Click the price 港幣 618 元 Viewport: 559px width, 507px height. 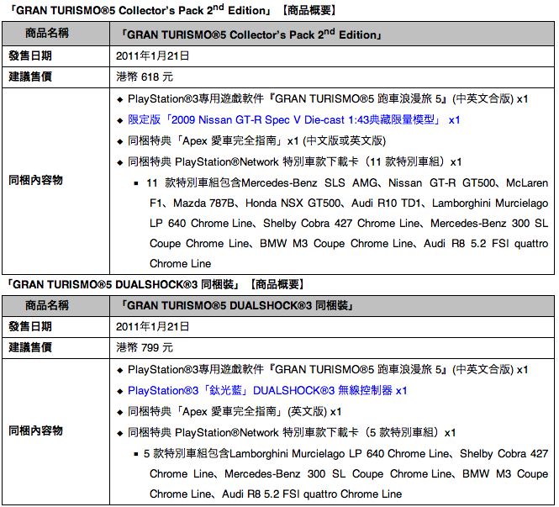pos(145,77)
